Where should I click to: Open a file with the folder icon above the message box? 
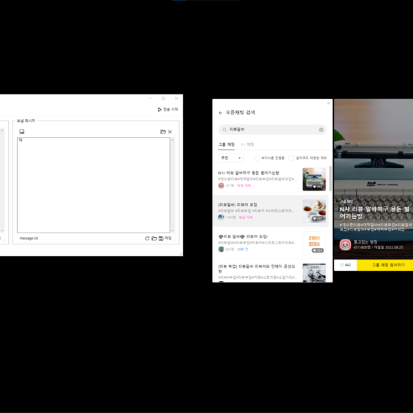(x=163, y=131)
